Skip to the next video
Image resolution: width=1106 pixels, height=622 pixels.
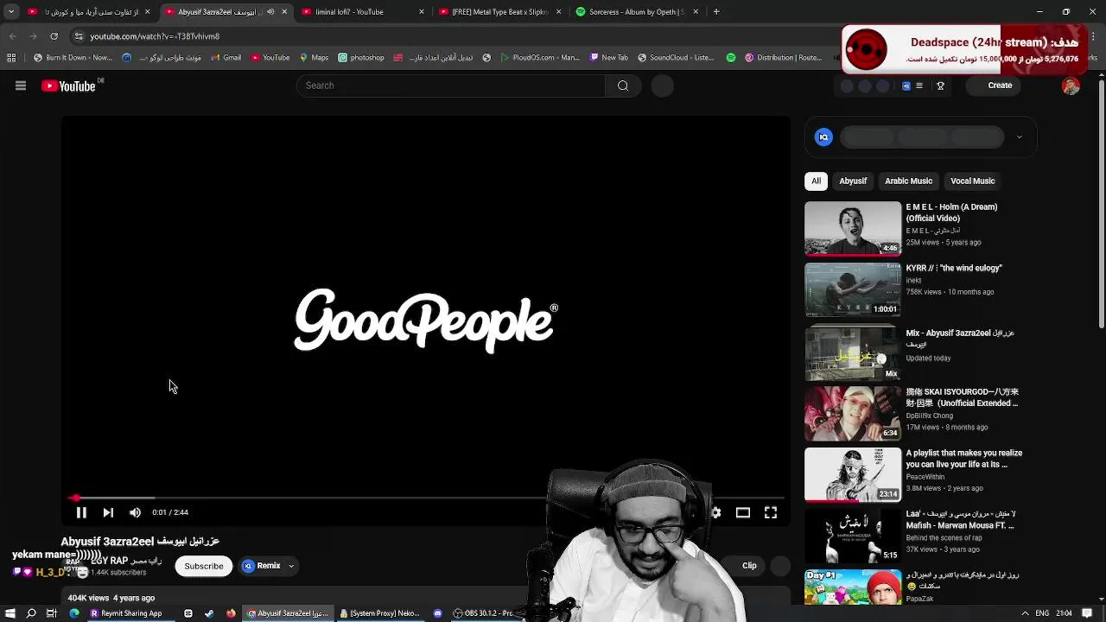[108, 512]
